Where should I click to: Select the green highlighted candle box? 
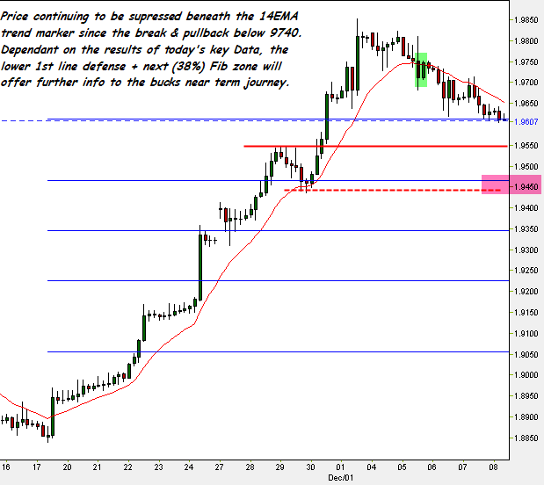point(421,69)
